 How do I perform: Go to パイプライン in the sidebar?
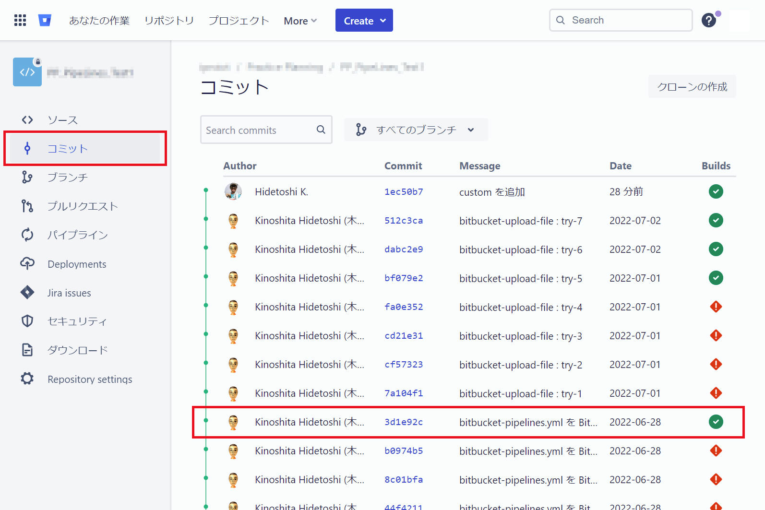pyautogui.click(x=77, y=235)
